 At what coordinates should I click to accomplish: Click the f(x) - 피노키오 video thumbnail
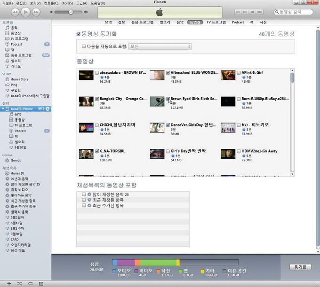pyautogui.click(x=228, y=128)
